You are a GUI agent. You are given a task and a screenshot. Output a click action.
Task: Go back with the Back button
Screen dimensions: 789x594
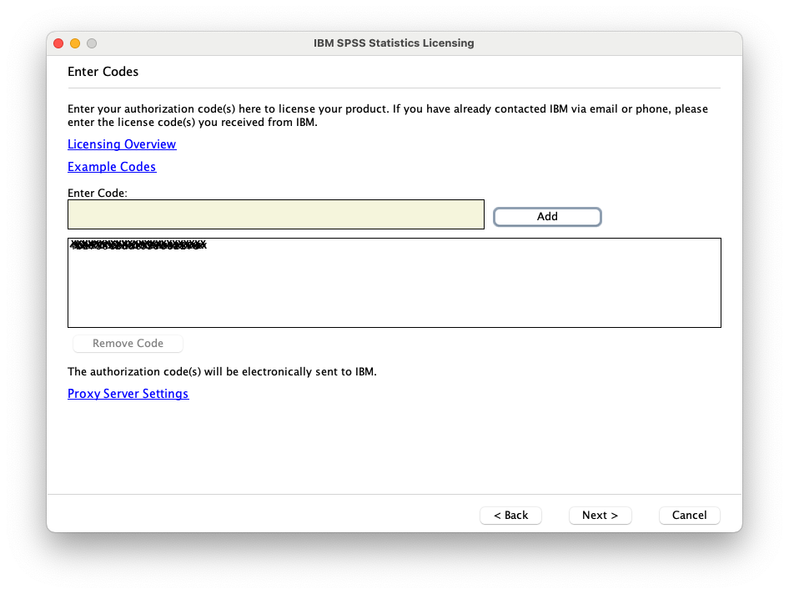[510, 515]
